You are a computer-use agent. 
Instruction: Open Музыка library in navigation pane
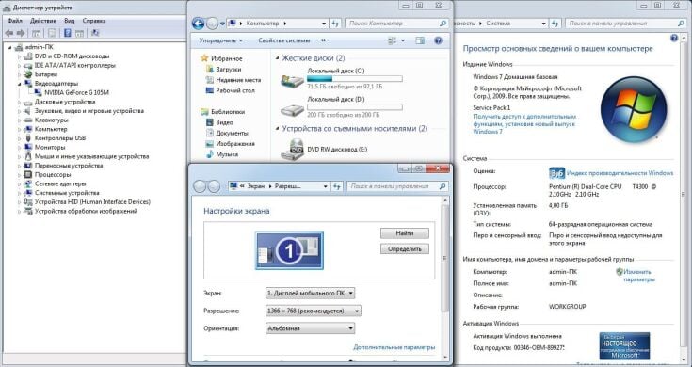click(222, 154)
